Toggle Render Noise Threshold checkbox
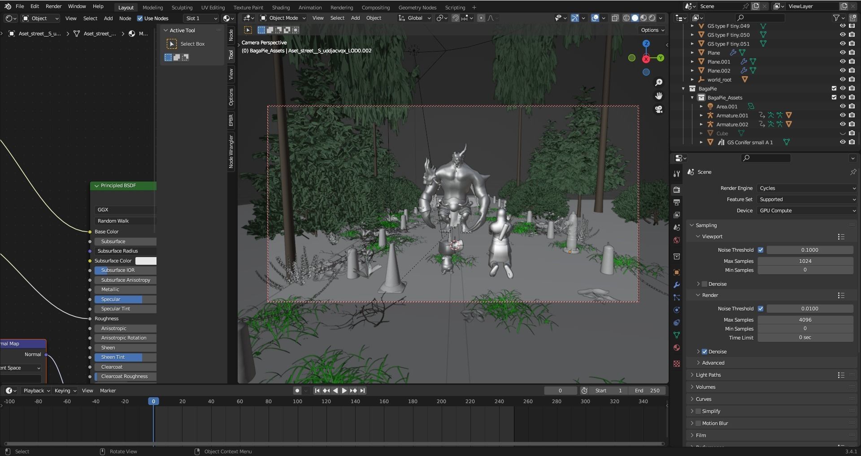The image size is (861, 456). coord(761,309)
